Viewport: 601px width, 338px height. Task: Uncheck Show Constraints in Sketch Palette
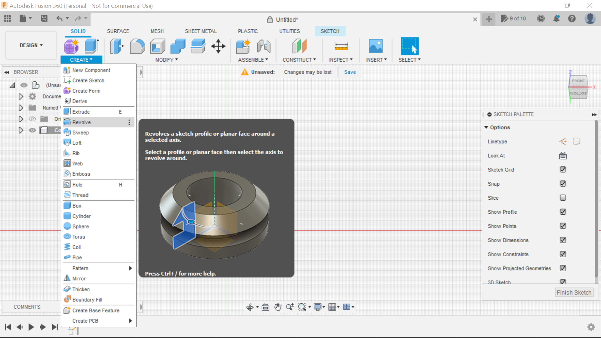coord(563,254)
